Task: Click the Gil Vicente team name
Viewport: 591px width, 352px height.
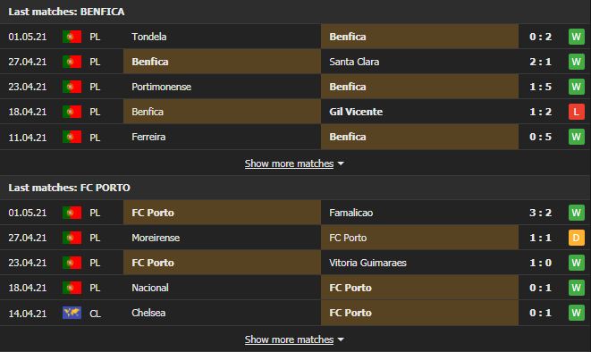Action: click(x=356, y=112)
